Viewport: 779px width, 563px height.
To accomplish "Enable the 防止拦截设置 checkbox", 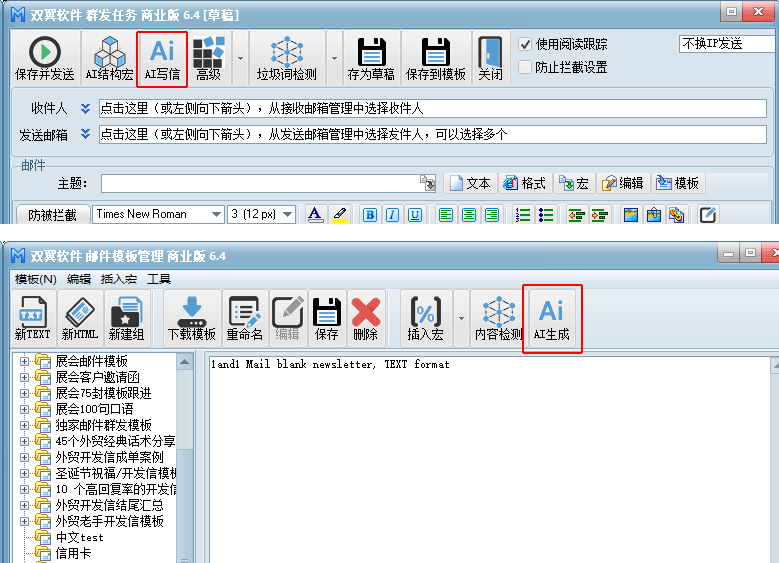I will [x=526, y=67].
